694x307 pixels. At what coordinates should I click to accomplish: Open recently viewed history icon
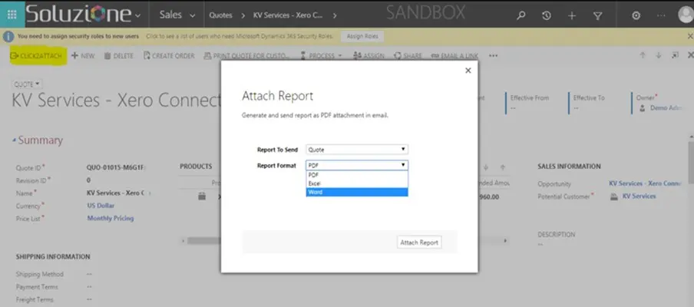pyautogui.click(x=547, y=15)
